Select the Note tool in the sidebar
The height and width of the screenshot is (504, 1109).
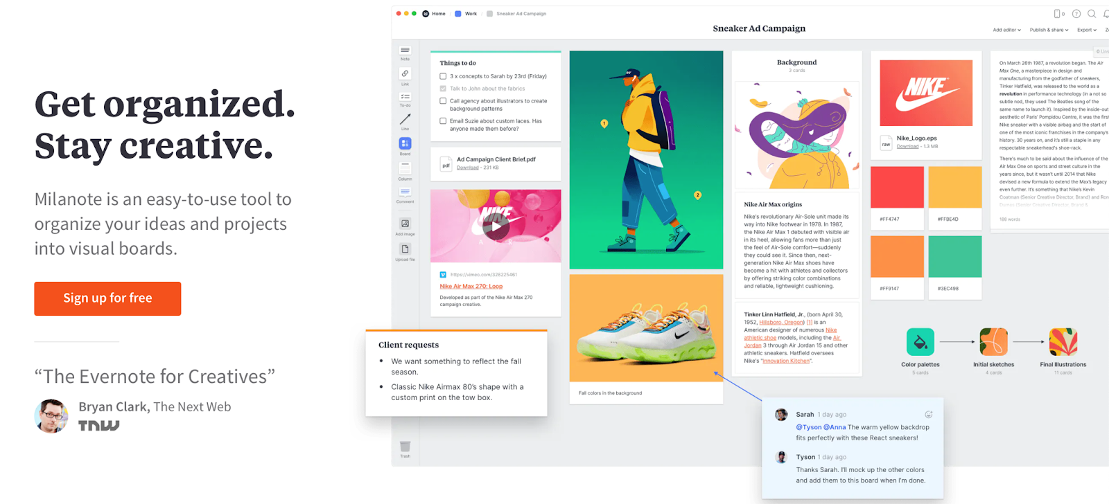405,51
